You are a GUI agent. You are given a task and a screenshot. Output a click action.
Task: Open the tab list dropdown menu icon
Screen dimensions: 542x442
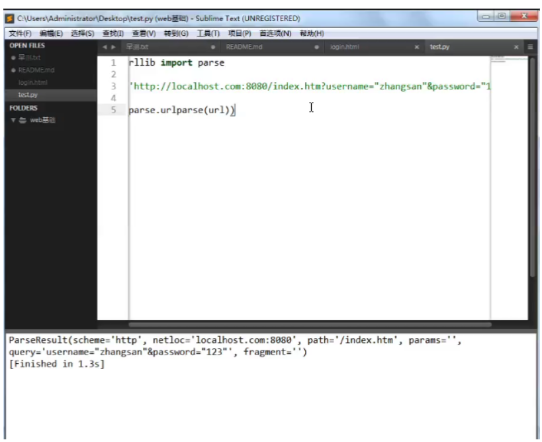coord(530,47)
